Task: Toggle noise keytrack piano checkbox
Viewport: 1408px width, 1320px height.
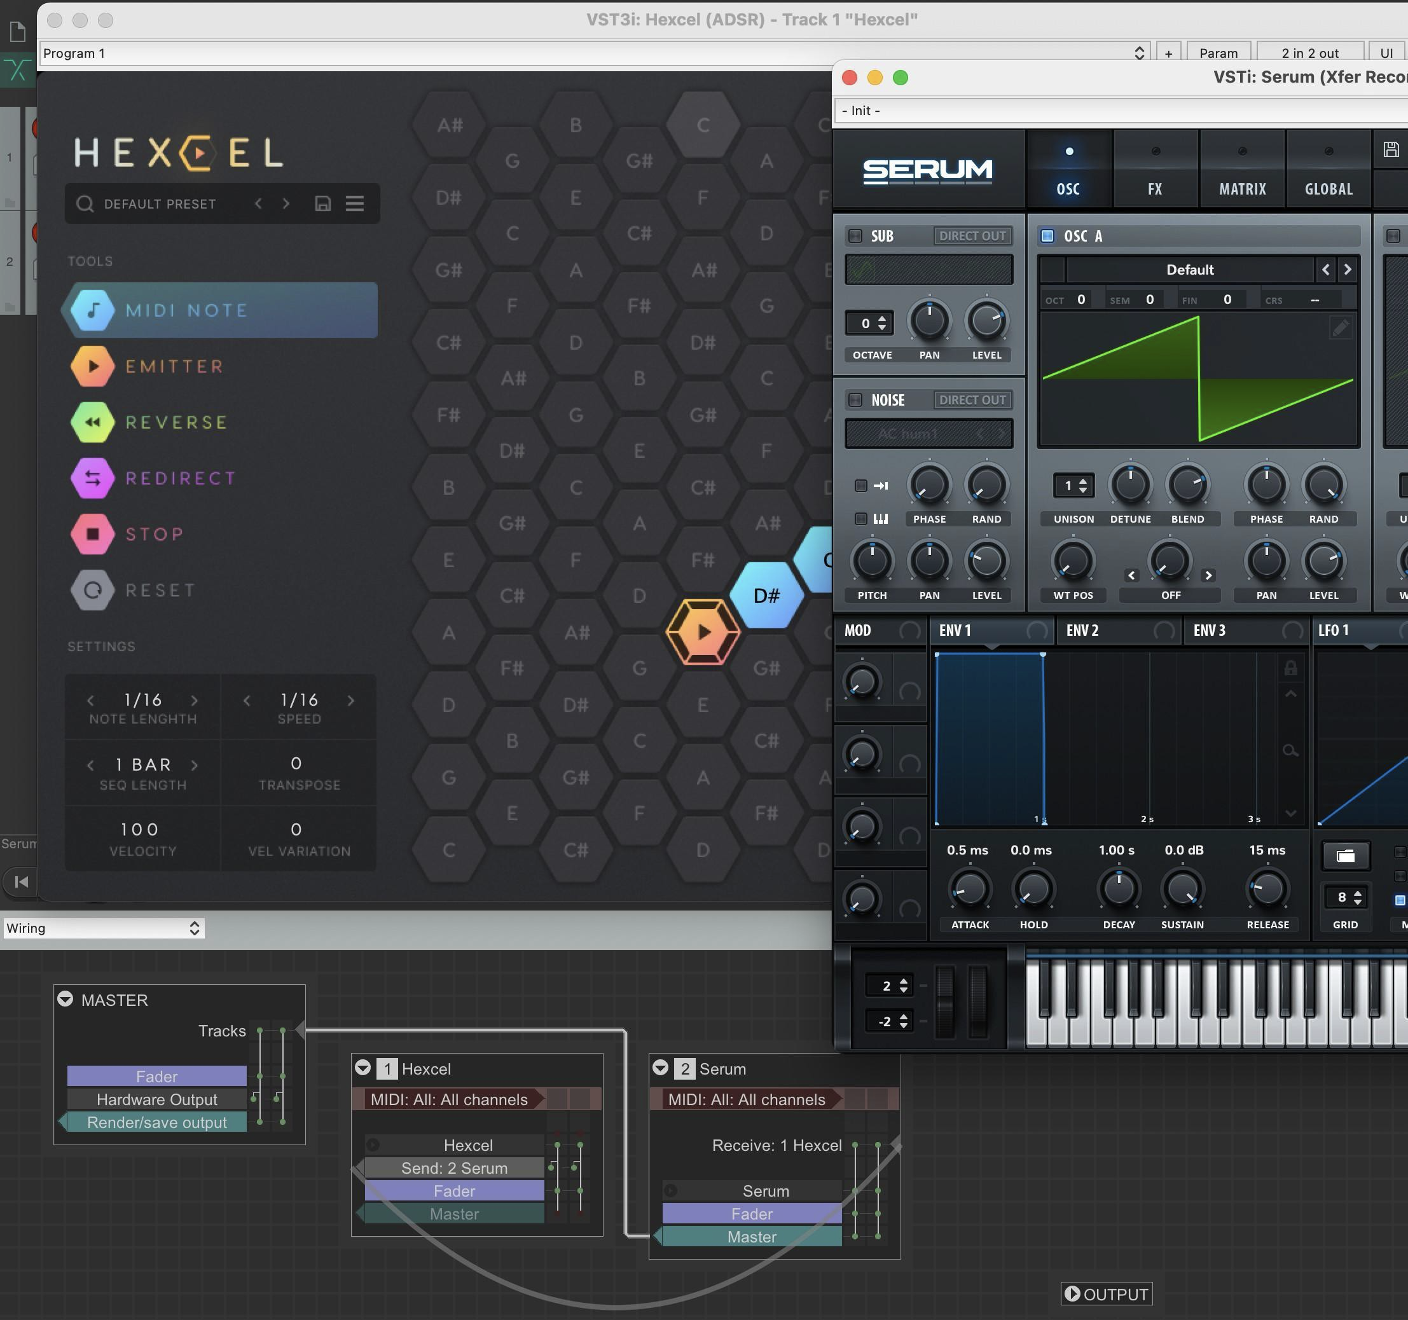Action: [x=860, y=519]
